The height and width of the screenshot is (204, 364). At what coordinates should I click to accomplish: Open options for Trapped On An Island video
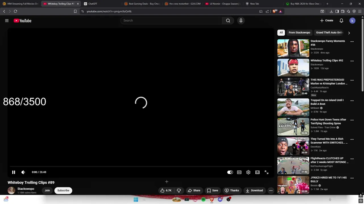click(352, 101)
